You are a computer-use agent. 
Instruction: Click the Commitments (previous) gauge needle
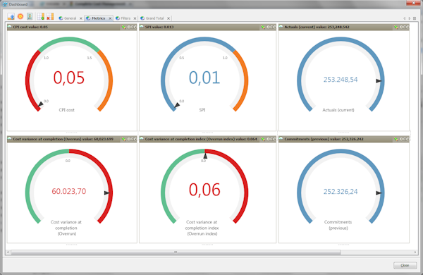coord(379,193)
